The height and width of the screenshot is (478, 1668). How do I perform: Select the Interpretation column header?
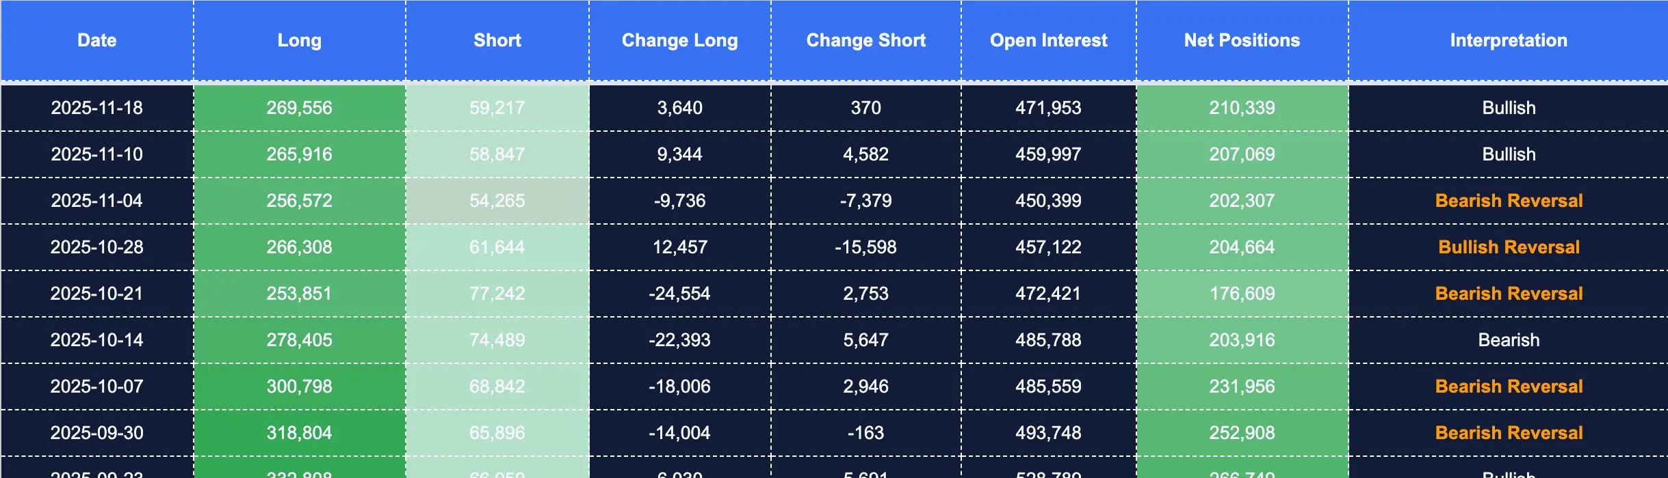[1509, 40]
